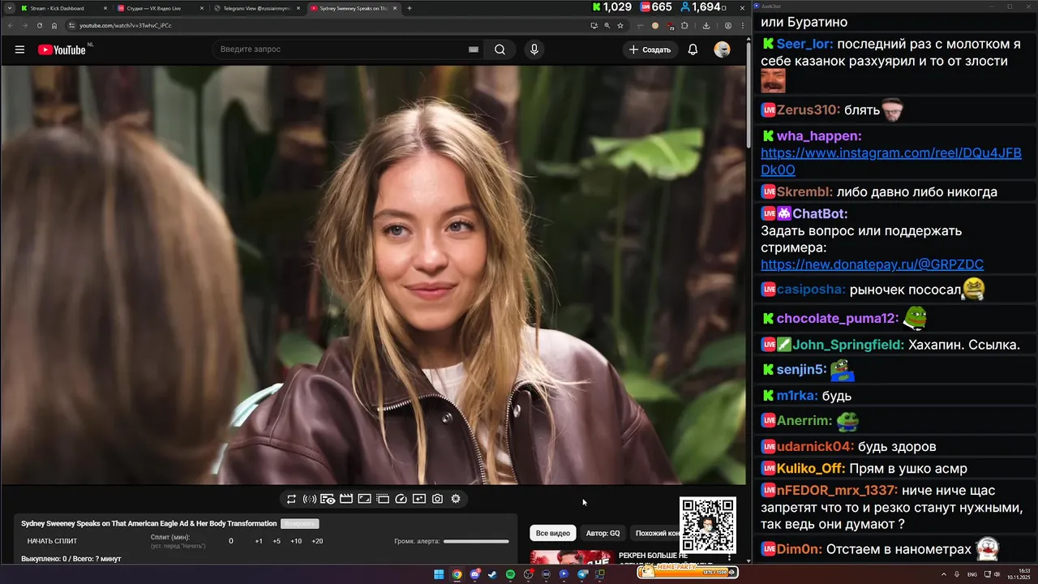1038x584 pixels.
Task: Click the username Seer_lor in chat
Action: 805,44
